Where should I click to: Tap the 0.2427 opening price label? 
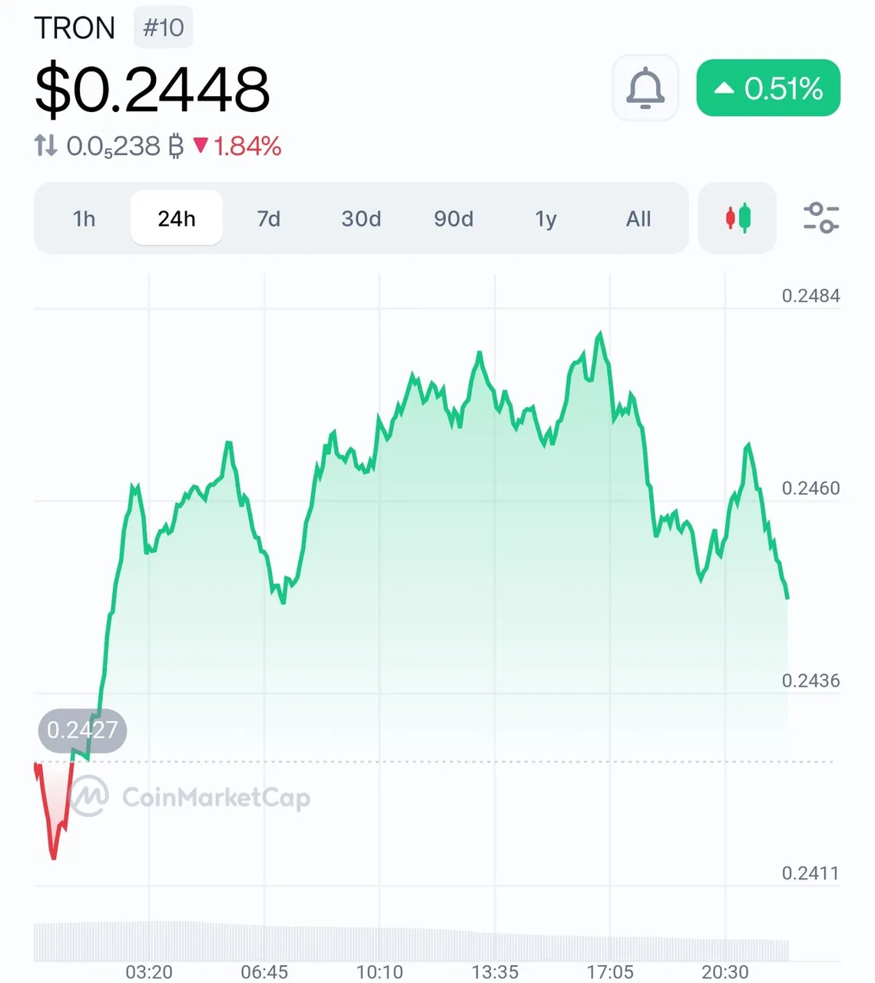click(x=82, y=730)
